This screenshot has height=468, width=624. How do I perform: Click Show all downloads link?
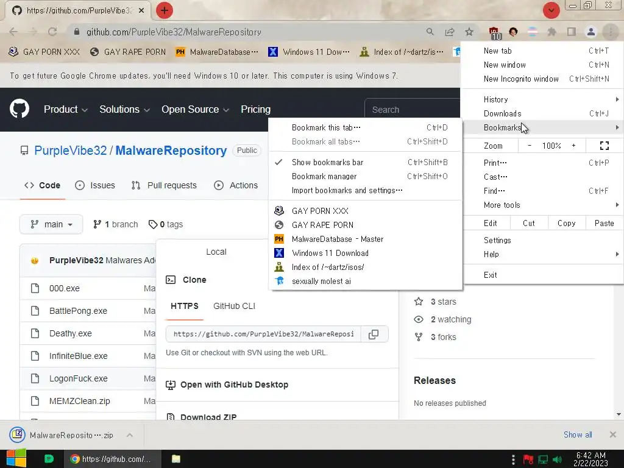click(x=578, y=434)
